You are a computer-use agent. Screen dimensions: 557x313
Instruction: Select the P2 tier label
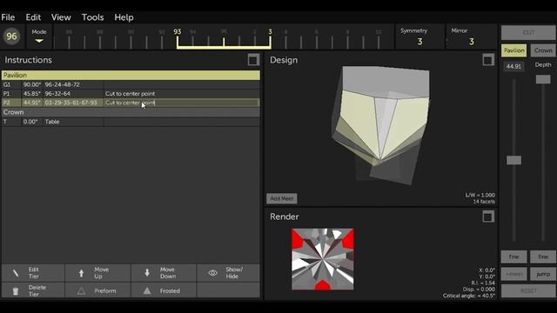click(x=7, y=103)
